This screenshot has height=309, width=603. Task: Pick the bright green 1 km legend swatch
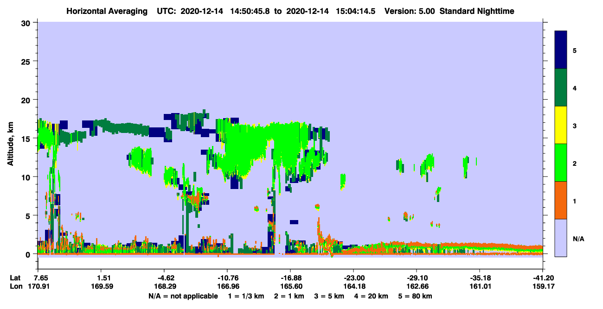(561, 163)
